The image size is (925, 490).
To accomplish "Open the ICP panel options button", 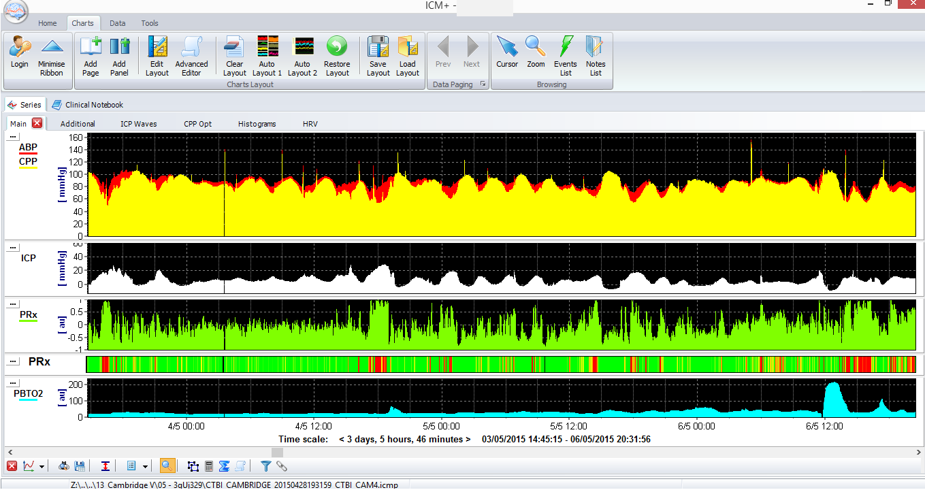I will pyautogui.click(x=12, y=249).
